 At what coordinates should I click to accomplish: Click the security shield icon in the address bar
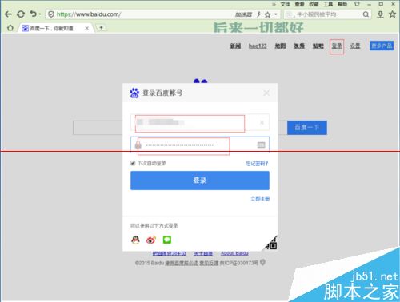pyautogui.click(x=51, y=14)
